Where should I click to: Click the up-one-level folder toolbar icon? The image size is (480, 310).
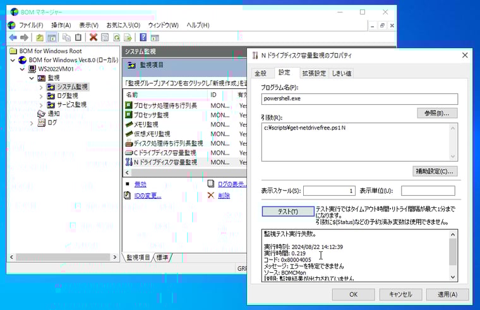40,37
